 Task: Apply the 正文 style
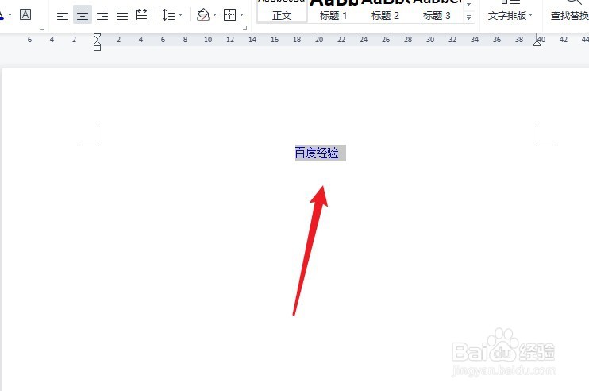282,11
